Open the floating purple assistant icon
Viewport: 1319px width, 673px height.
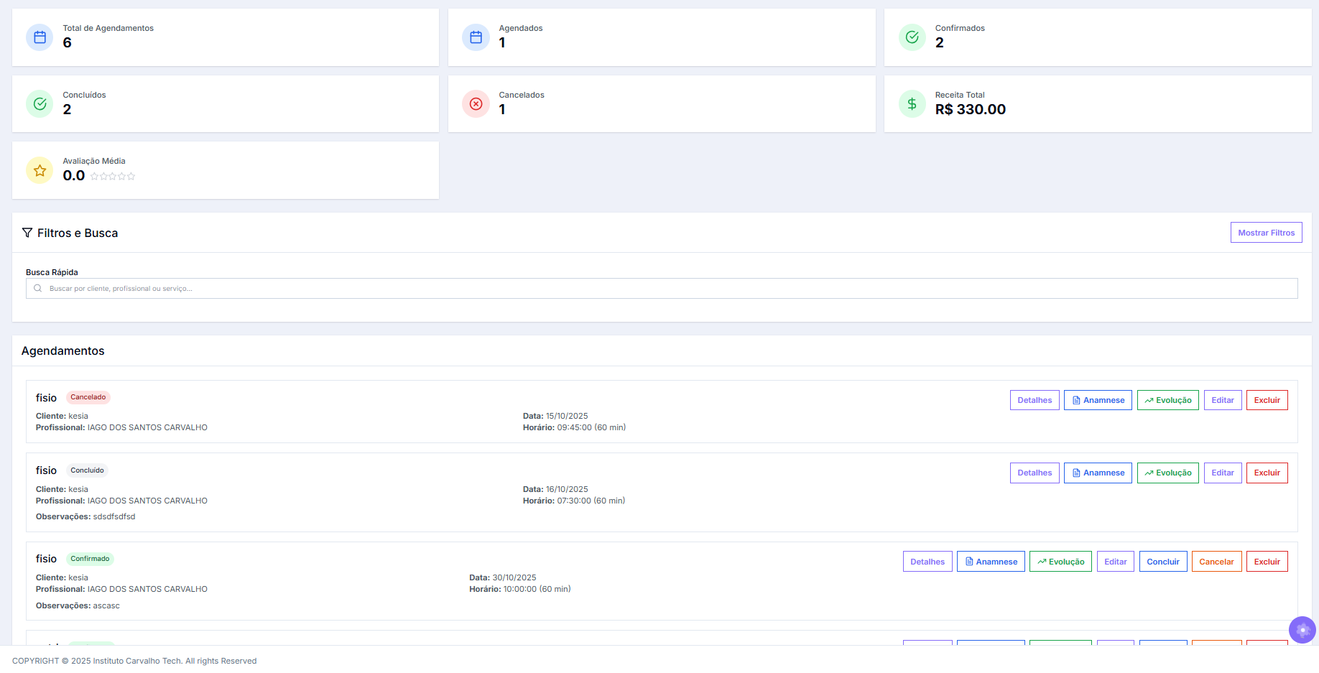(x=1302, y=630)
